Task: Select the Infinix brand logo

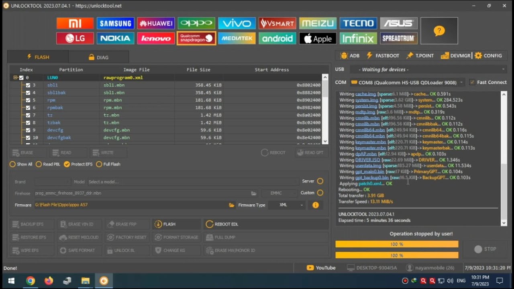Action: pos(358,39)
